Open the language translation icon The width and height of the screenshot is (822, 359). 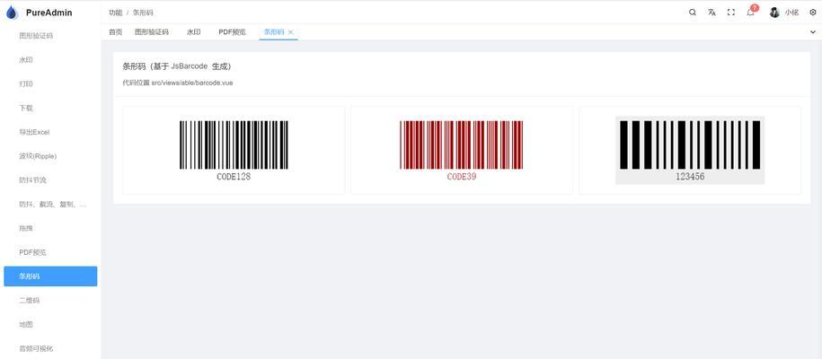pyautogui.click(x=712, y=13)
